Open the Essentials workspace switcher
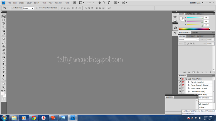 [198, 3]
